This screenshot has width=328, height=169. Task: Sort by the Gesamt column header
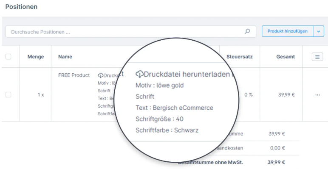click(x=286, y=57)
